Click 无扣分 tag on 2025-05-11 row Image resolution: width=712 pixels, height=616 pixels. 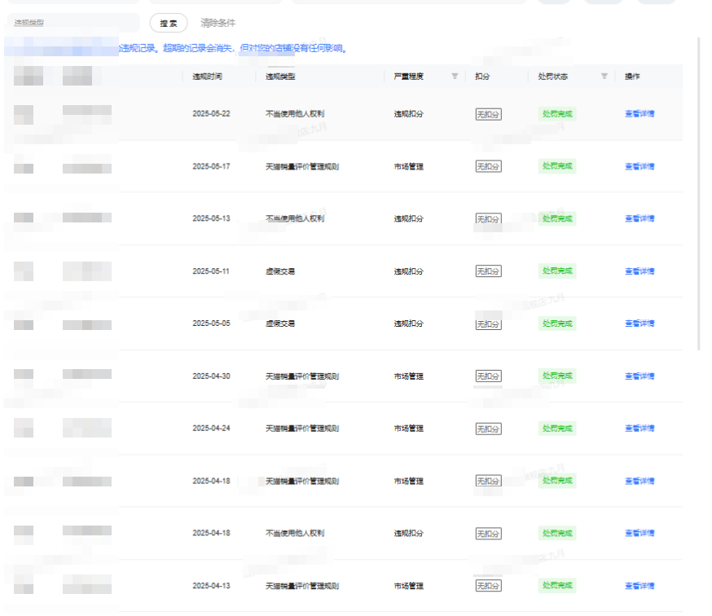click(488, 272)
